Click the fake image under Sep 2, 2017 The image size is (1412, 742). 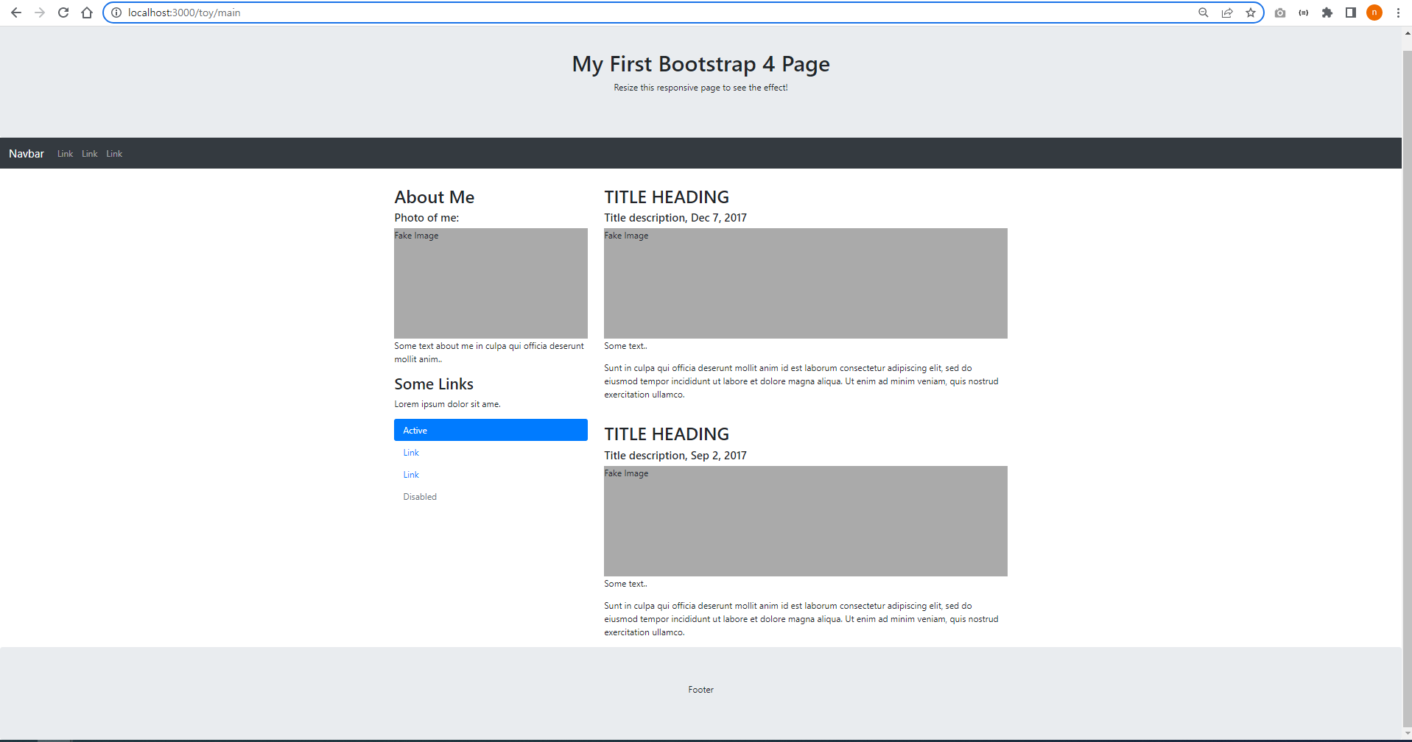[806, 521]
